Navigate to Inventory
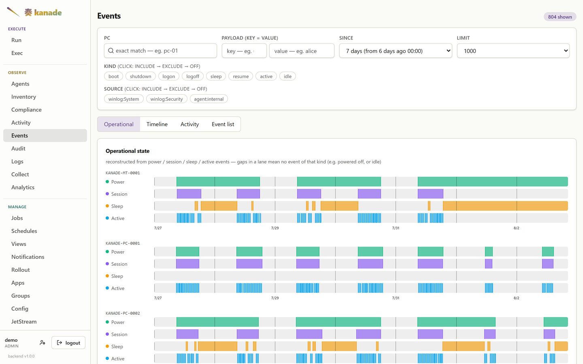Viewport: 583px width, 364px height. (x=45, y=97)
